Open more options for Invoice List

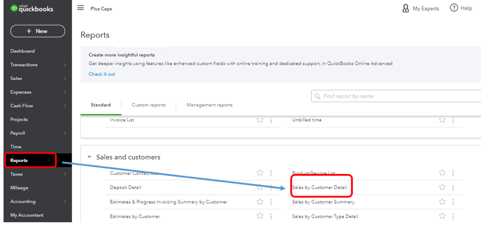271,120
